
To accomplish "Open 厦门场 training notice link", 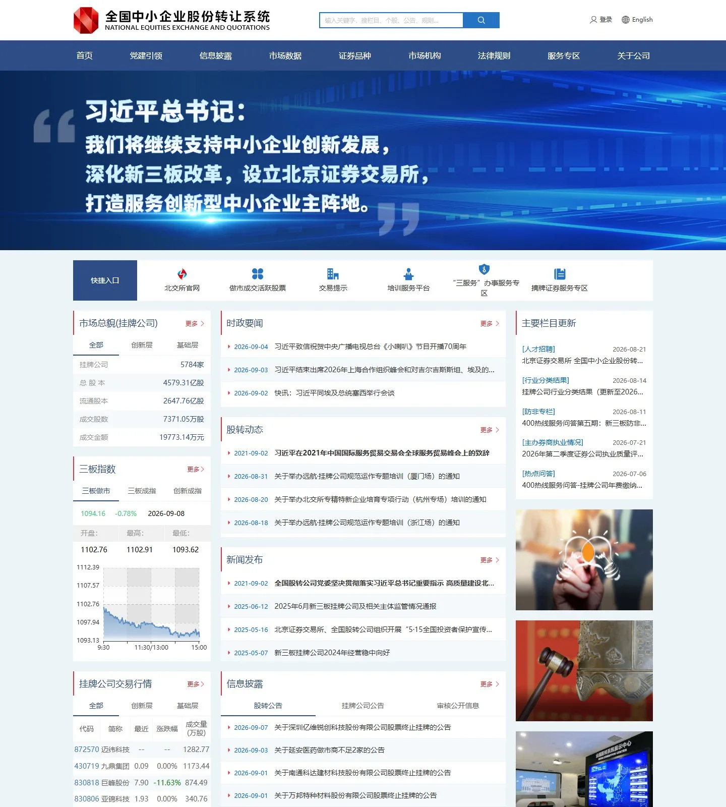I will click(x=367, y=476).
